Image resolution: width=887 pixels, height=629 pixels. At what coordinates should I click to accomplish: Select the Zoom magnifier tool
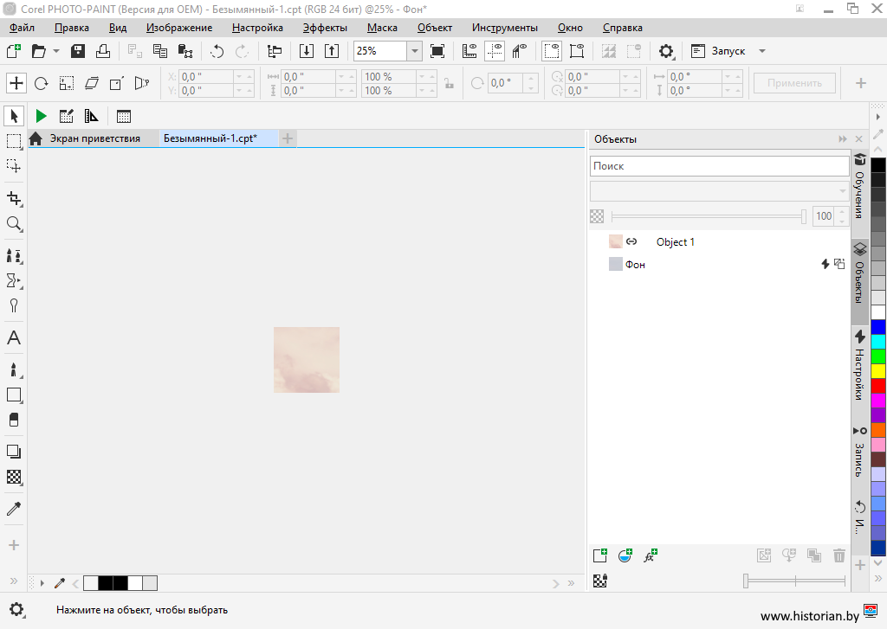[14, 224]
